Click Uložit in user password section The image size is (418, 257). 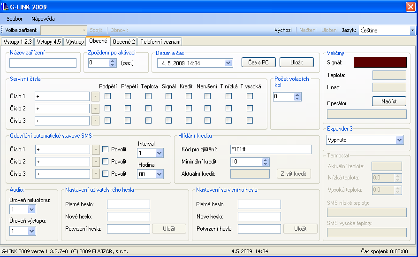click(169, 229)
